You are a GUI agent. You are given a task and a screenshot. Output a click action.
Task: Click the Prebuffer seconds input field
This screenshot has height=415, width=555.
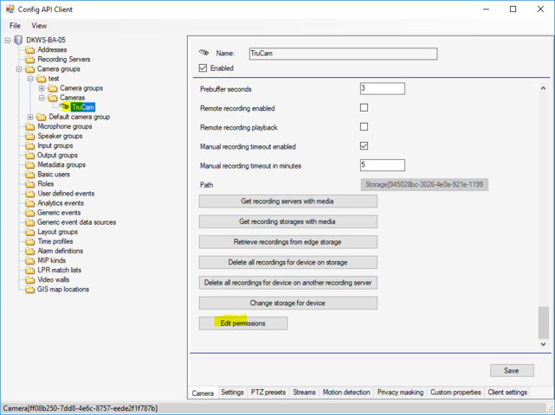[382, 88]
